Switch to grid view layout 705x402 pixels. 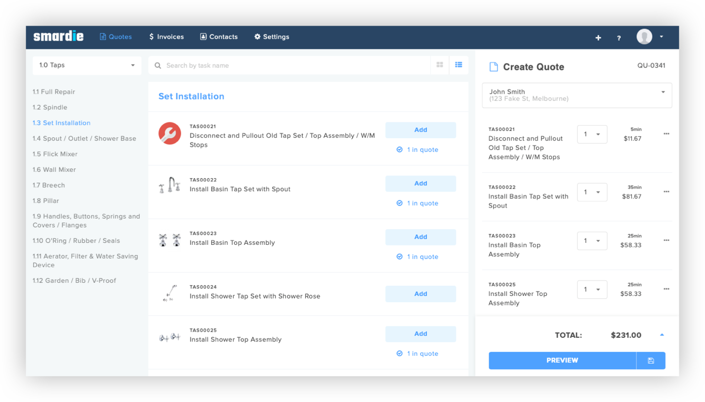click(440, 65)
